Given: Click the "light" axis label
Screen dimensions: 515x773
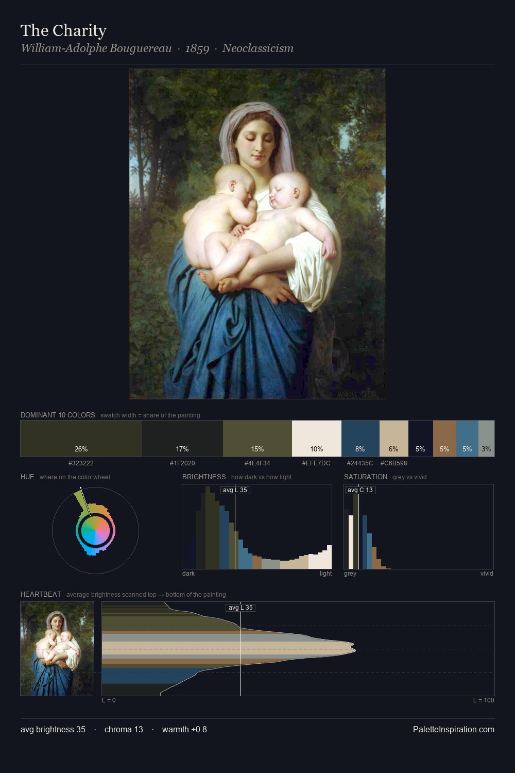Looking at the screenshot, I should click(325, 574).
